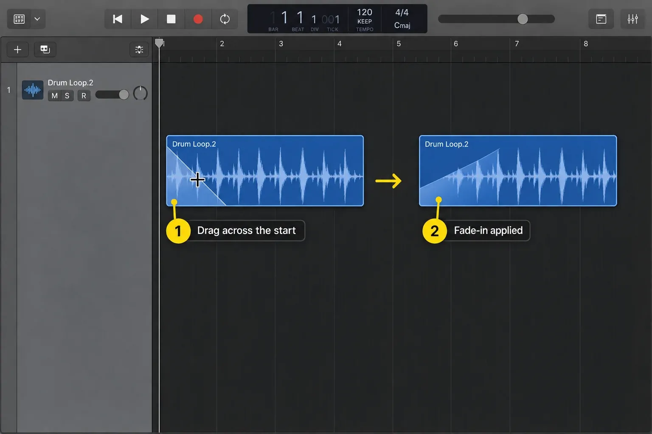652x434 pixels.
Task: Select the right Drum Loop.2 region with fade-in
Action: (518, 171)
